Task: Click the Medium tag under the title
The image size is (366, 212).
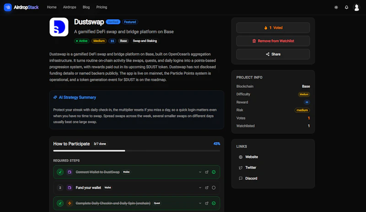Action: click(99, 41)
